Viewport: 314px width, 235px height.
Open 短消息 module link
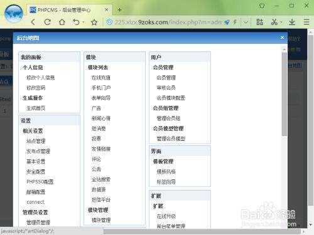tap(99, 128)
